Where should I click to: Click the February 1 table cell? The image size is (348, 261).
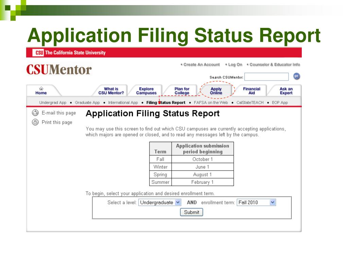(x=203, y=182)
